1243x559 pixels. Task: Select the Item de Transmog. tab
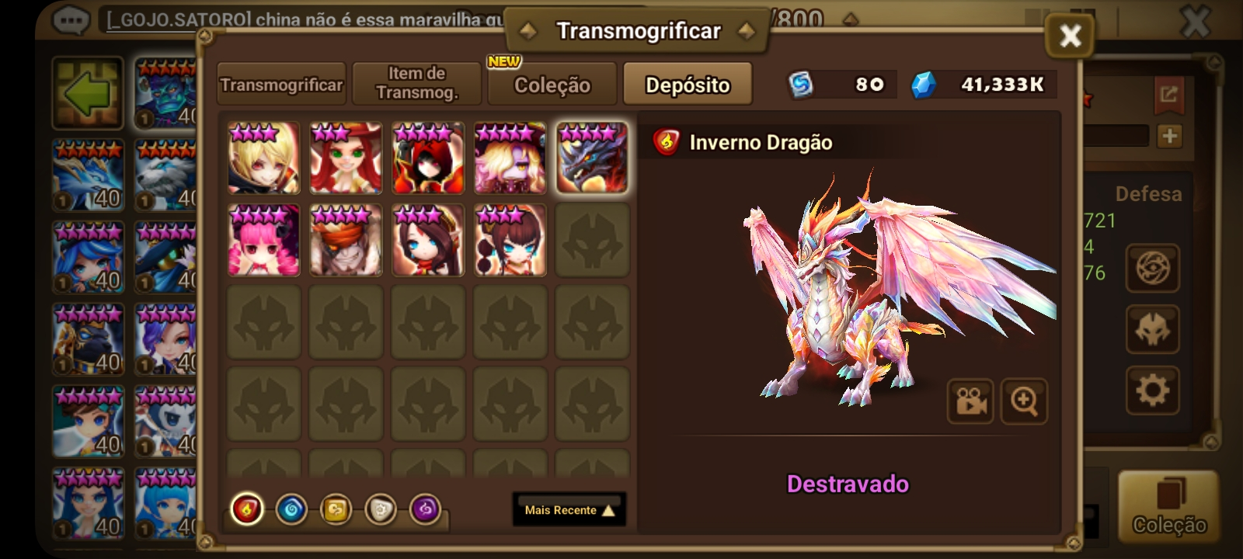point(417,85)
